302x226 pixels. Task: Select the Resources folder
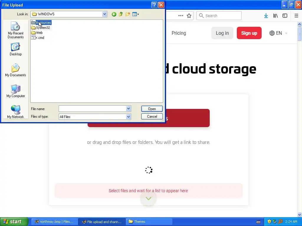pyautogui.click(x=41, y=23)
